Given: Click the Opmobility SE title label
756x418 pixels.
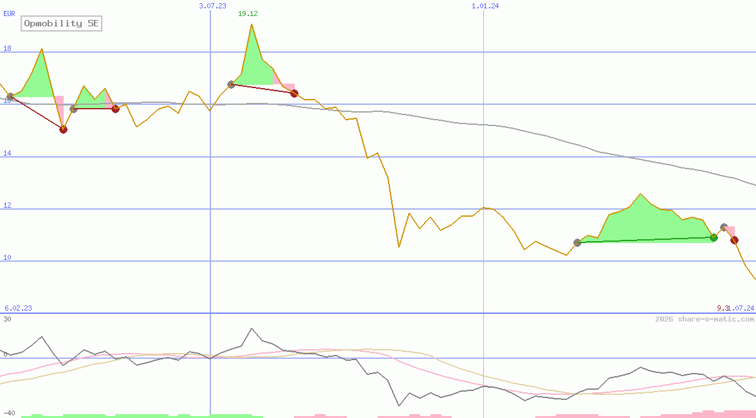Looking at the screenshot, I should (x=62, y=24).
